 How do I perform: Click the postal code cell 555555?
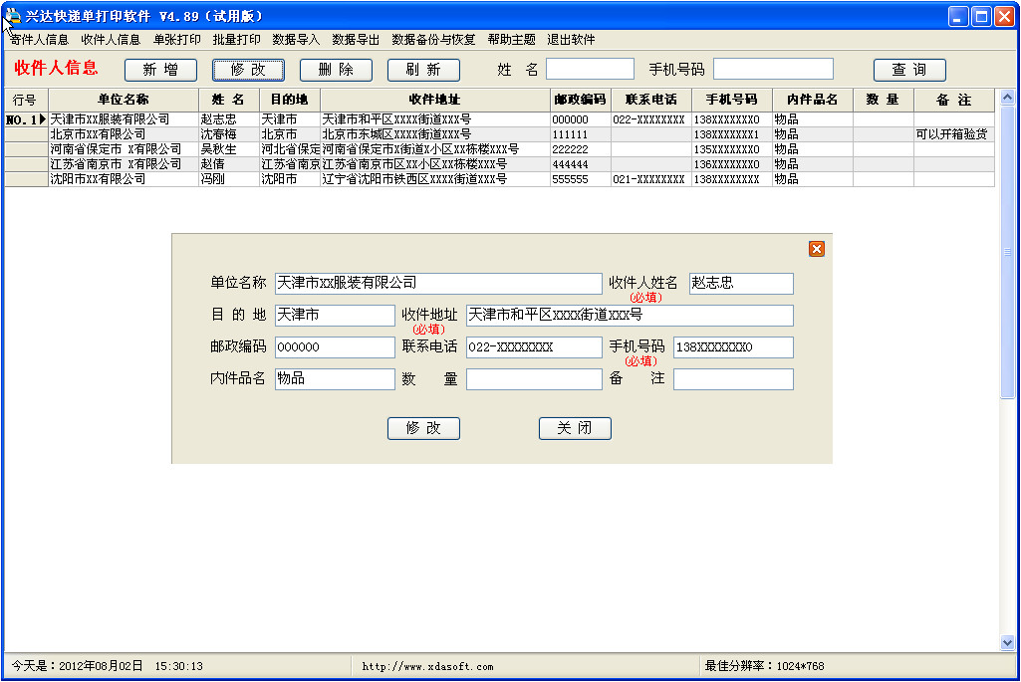580,179
